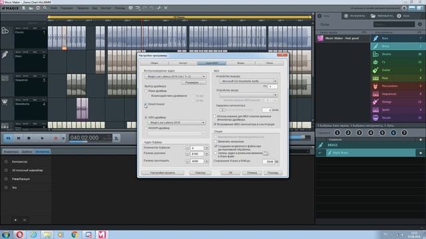Increase the buffer count value
This screenshot has width=426, height=239.
coord(207,148)
